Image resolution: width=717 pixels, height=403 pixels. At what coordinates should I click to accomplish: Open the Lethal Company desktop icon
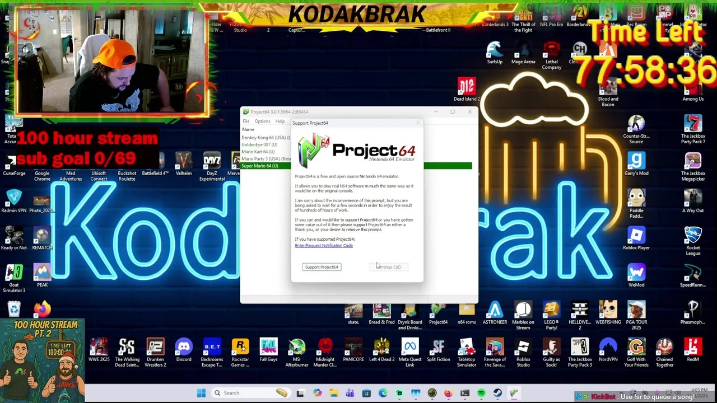tap(551, 55)
